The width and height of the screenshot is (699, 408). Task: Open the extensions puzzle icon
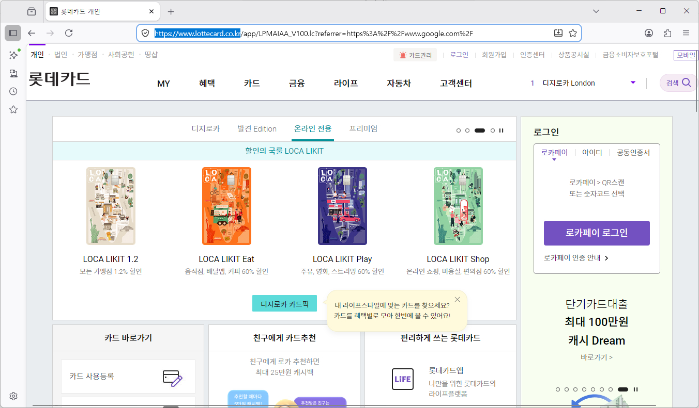667,33
